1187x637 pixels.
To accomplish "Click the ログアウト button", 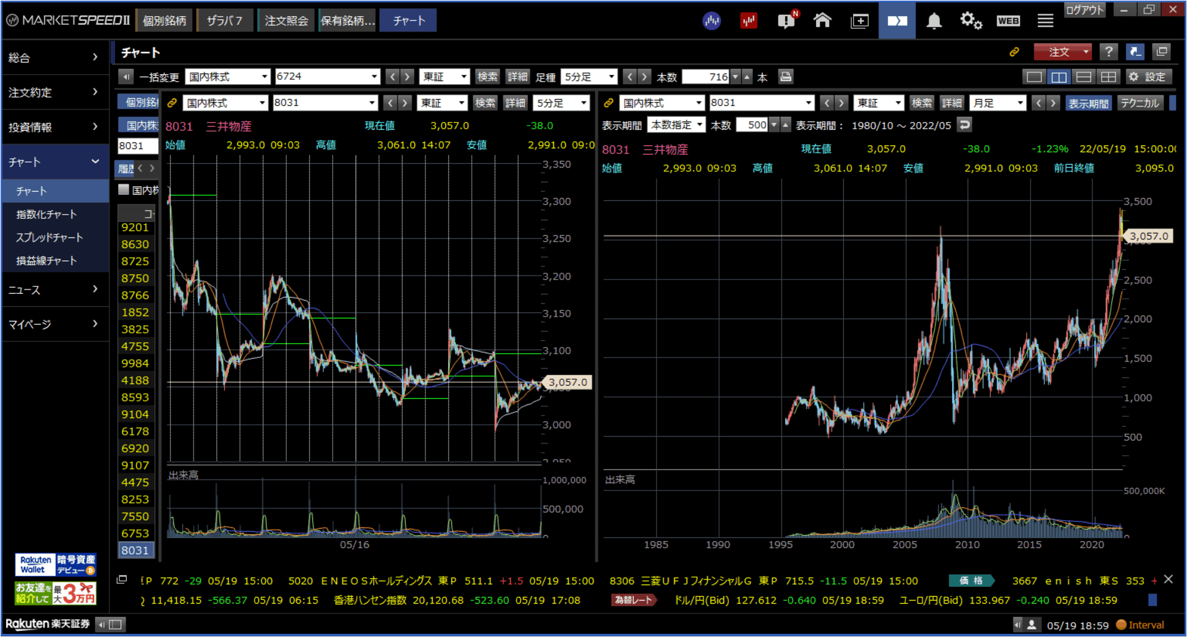I will click(x=1084, y=10).
